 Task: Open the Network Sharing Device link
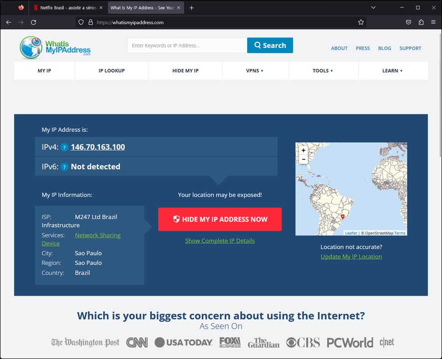tap(97, 235)
